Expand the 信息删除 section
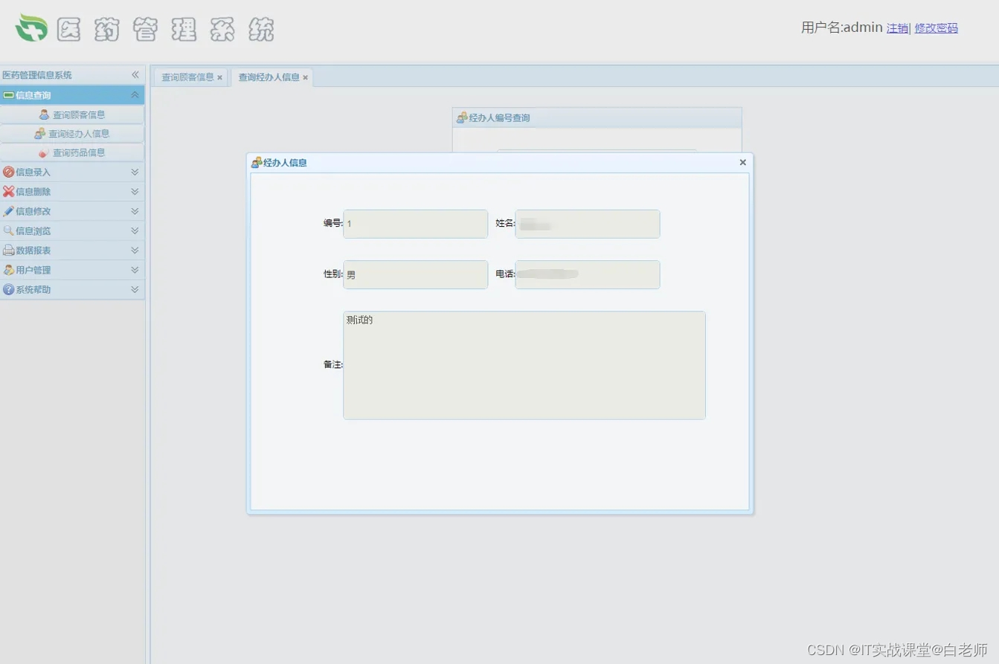 (135, 191)
